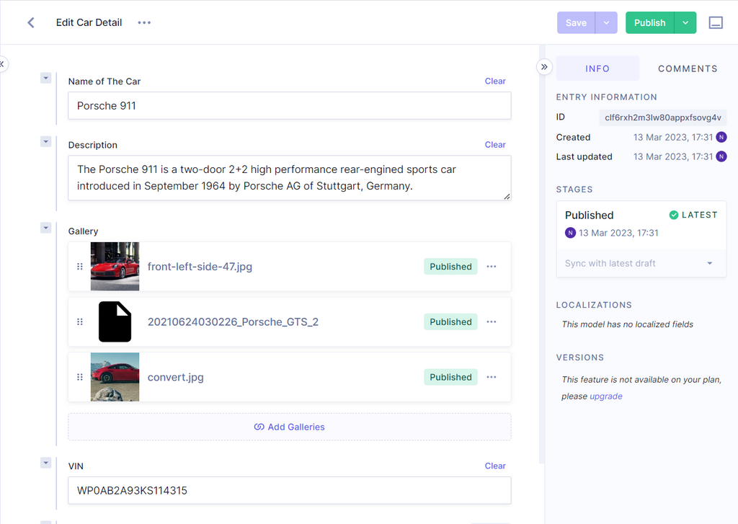738x524 pixels.
Task: Focus the VIN input field
Action: [x=290, y=491]
